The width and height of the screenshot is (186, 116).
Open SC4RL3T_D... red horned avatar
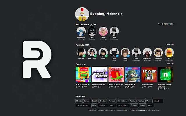[147, 52]
